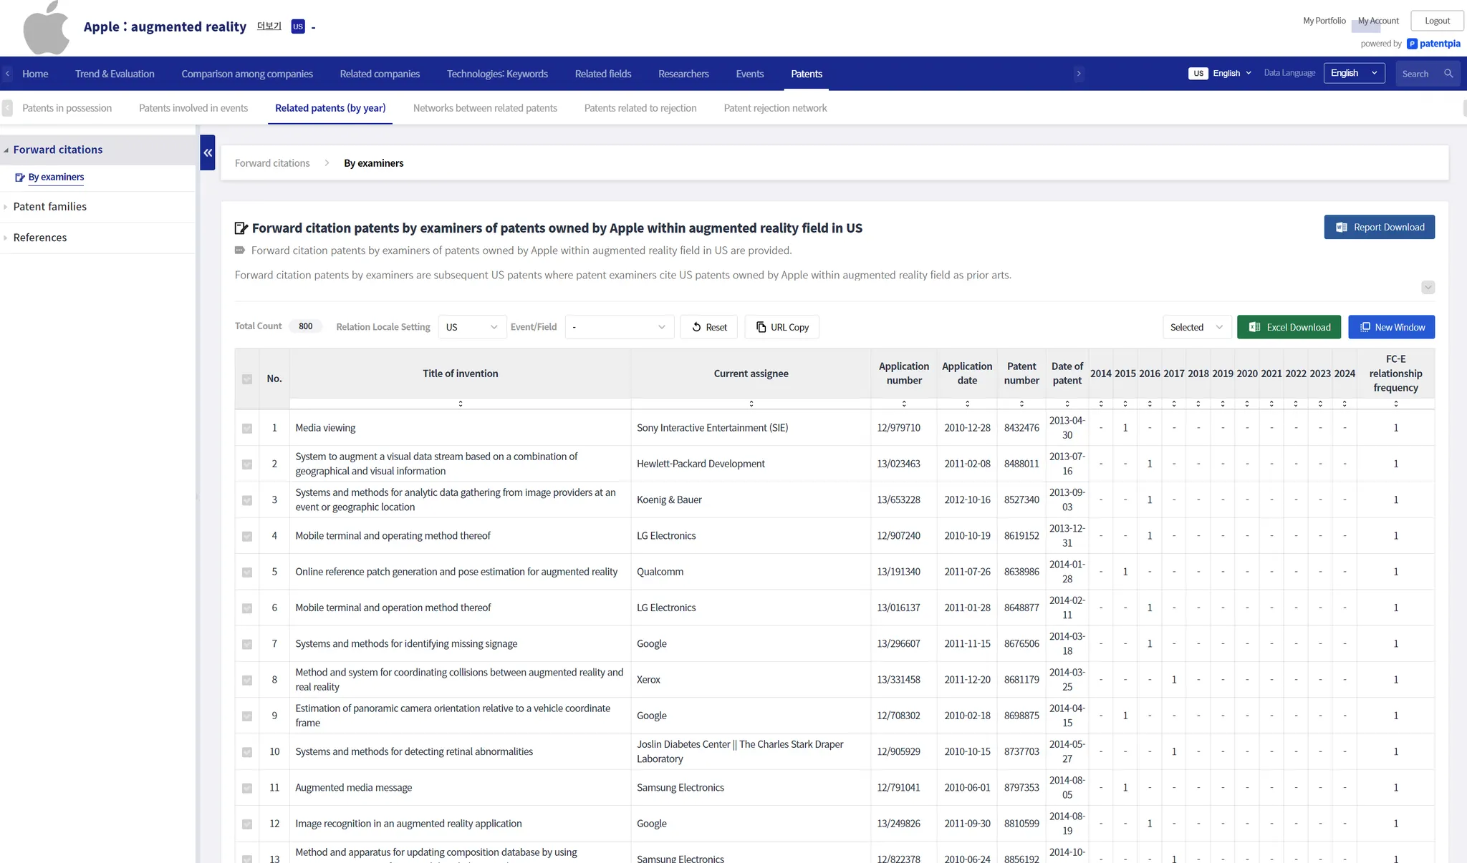Expand Patent families tree item
Screen dimensions: 1467x863
[49, 207]
